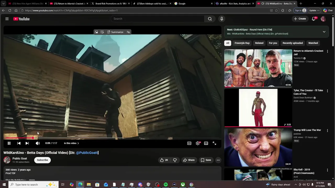Open Return to Atlanta's Craziest Jail thumbnail
This screenshot has height=188, width=335.
258,68
